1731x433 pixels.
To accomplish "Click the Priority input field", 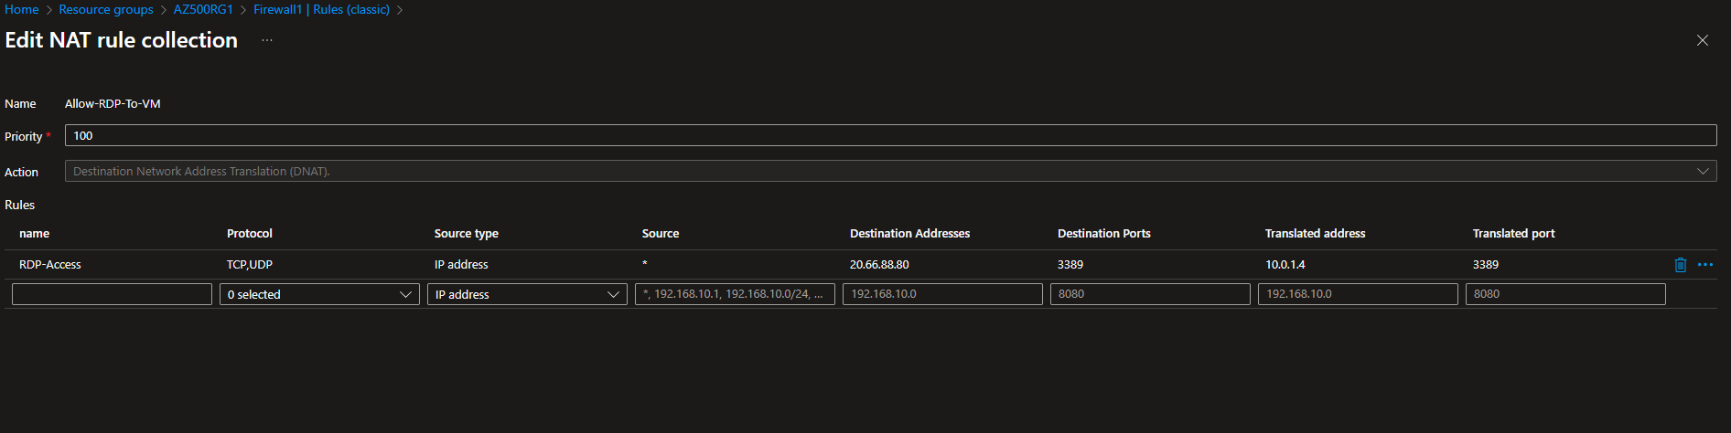I will click(889, 135).
